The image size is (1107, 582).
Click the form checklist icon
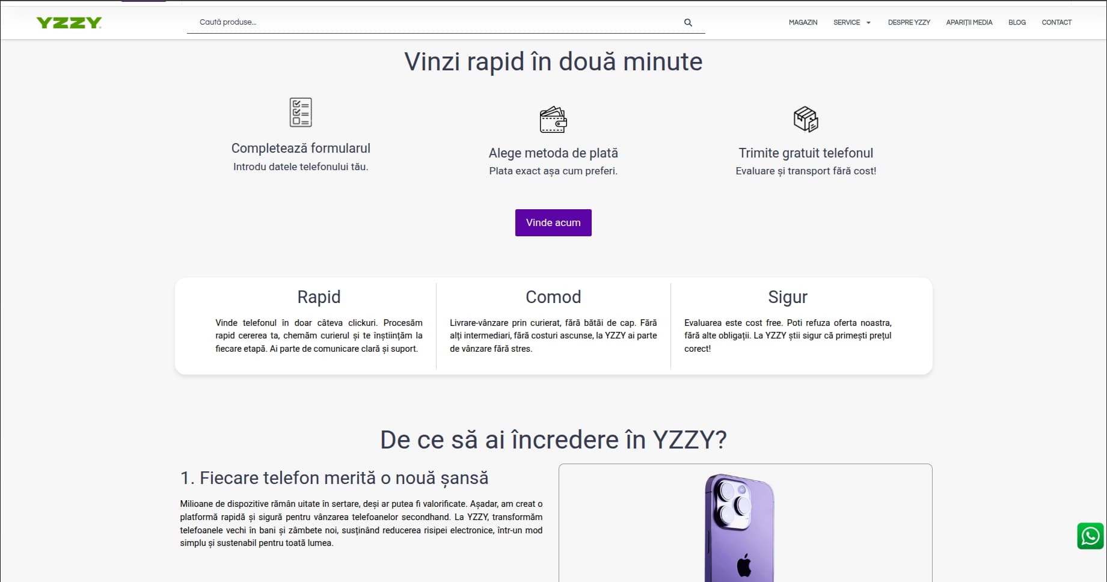click(301, 112)
